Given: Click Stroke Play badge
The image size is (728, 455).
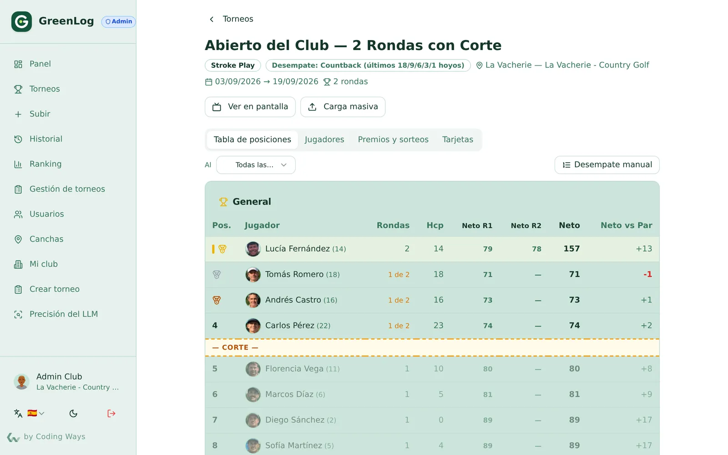Looking at the screenshot, I should tap(233, 66).
